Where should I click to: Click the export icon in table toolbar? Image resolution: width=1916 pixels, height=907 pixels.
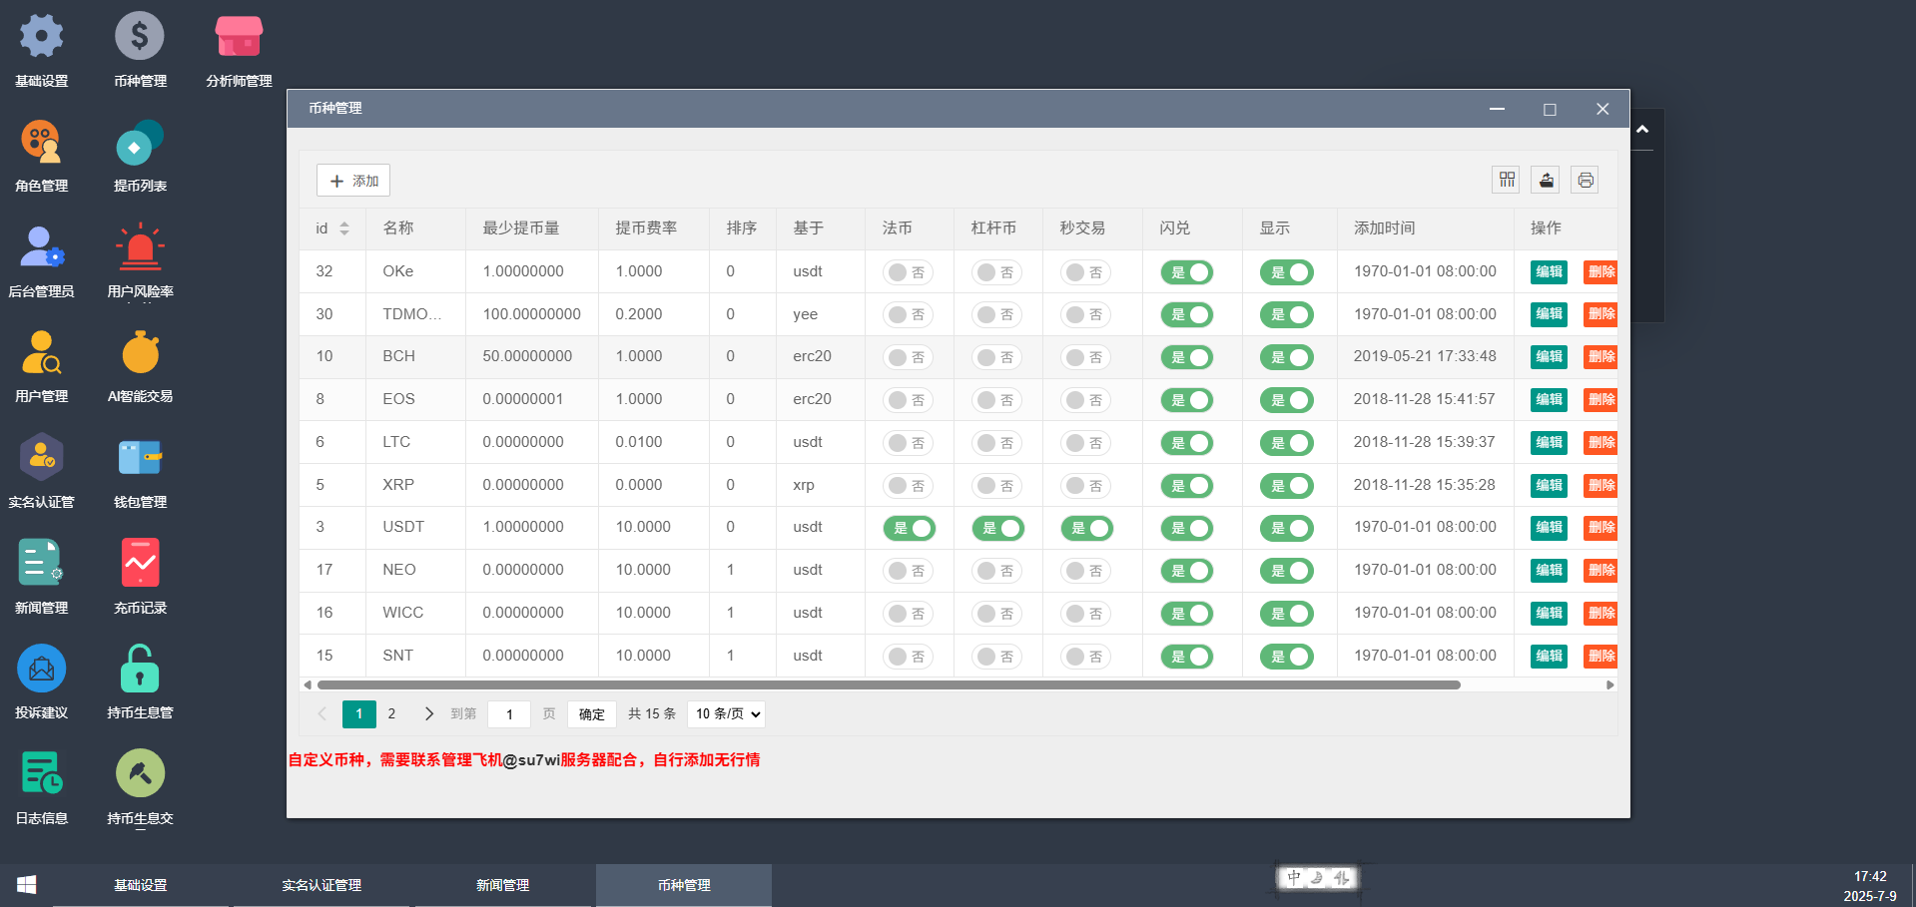[x=1546, y=180]
